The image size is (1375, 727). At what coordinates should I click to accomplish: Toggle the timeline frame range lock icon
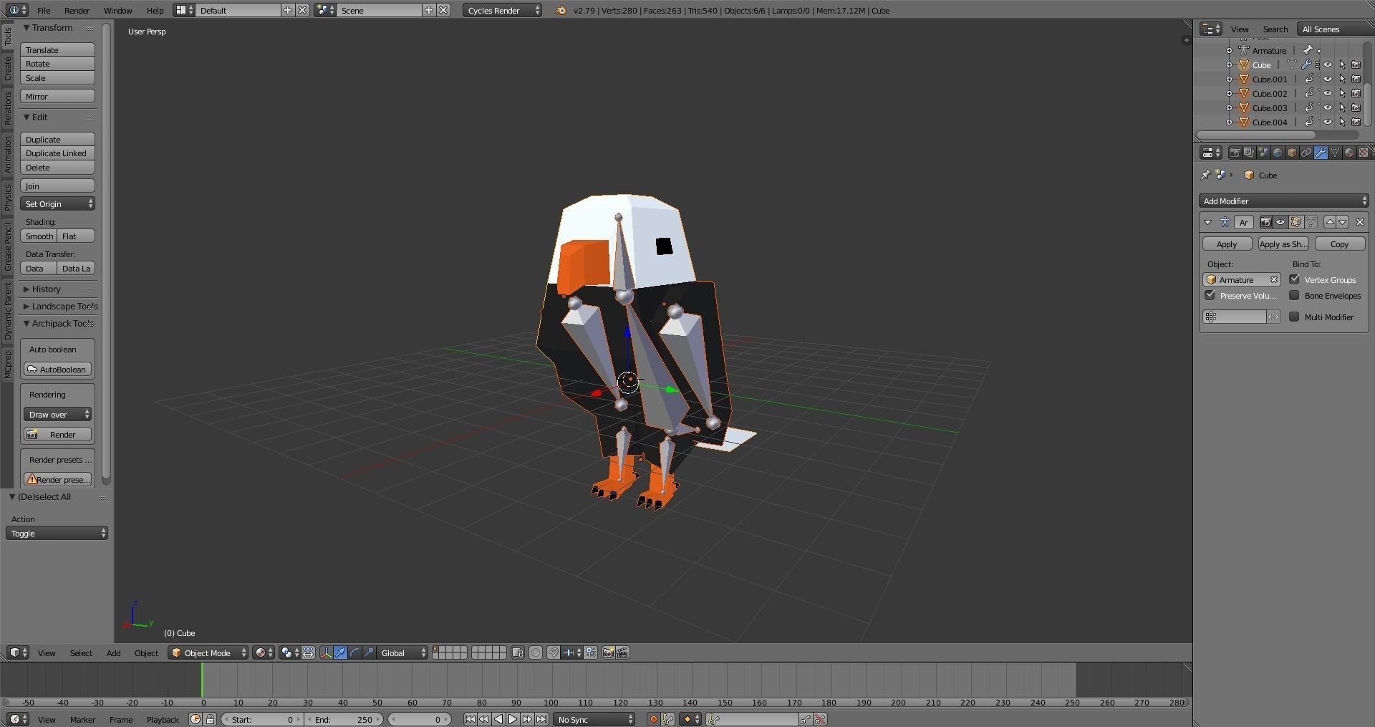click(x=210, y=719)
